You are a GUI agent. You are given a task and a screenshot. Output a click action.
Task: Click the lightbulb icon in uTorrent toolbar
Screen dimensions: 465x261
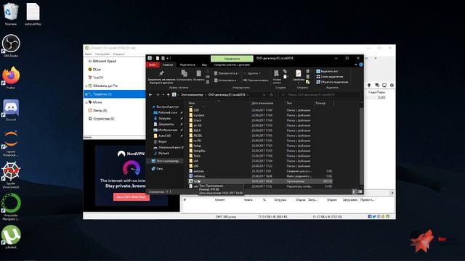[x=369, y=86]
